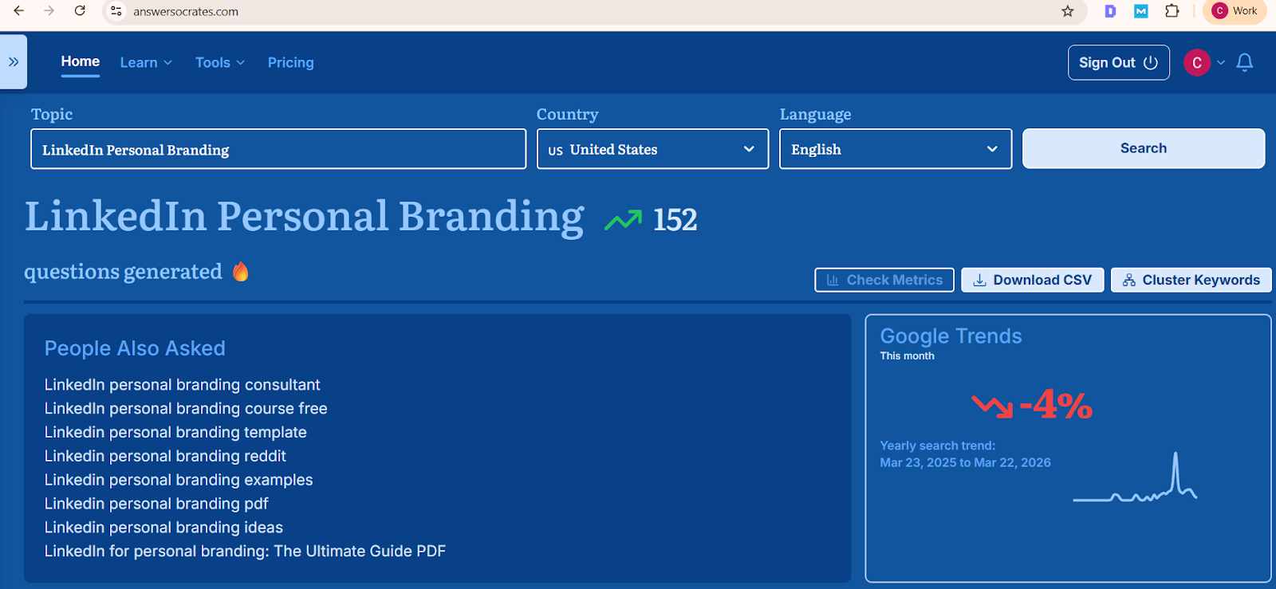
Task: Click 'Mar 23, 2025 to Mar 22, 2026' date range
Action: [965, 462]
